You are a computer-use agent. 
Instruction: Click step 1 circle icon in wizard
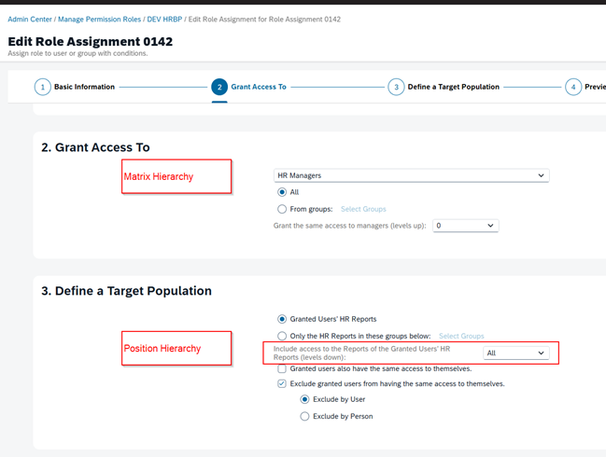42,87
